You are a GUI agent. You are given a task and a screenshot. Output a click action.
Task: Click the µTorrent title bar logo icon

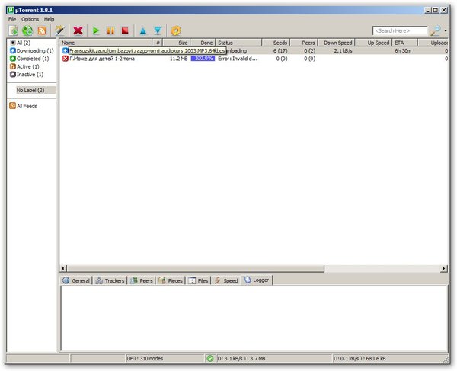point(11,10)
